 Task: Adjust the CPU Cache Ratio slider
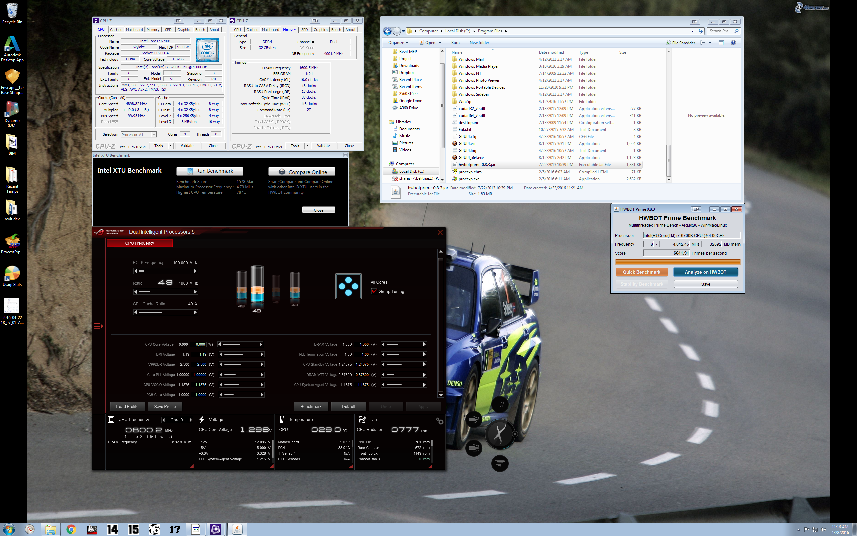(x=165, y=312)
